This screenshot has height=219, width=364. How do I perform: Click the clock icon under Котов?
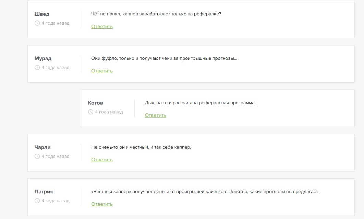pyautogui.click(x=90, y=112)
